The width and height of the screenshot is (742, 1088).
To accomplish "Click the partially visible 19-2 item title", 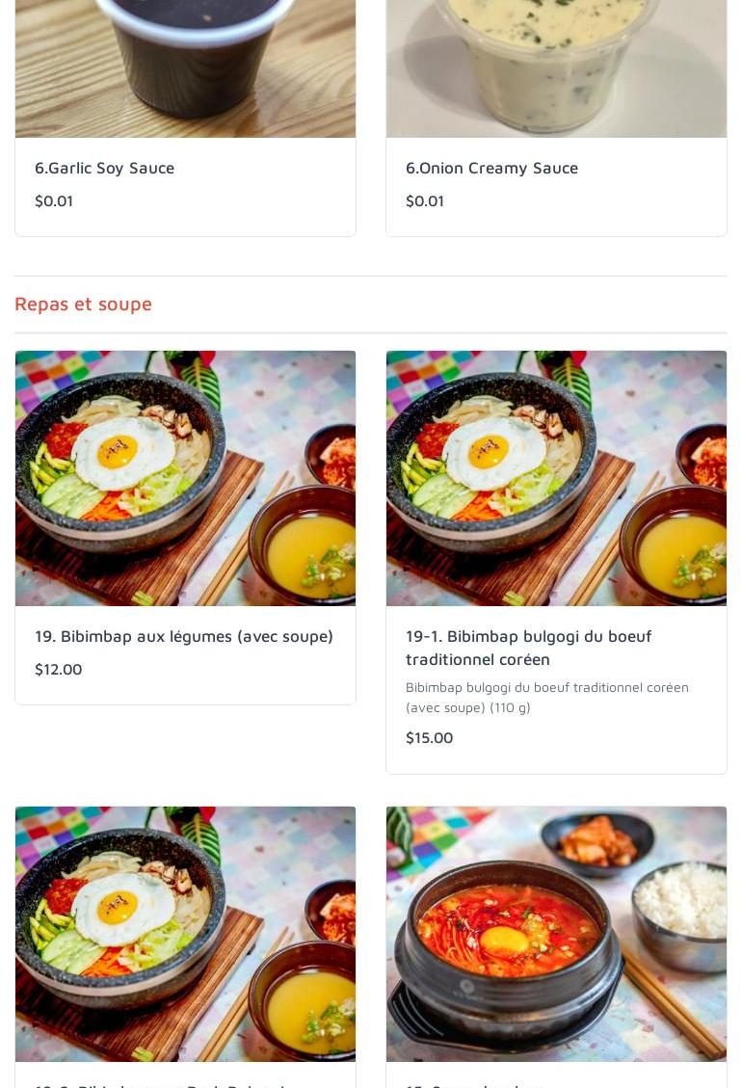I will click(x=160, y=1084).
